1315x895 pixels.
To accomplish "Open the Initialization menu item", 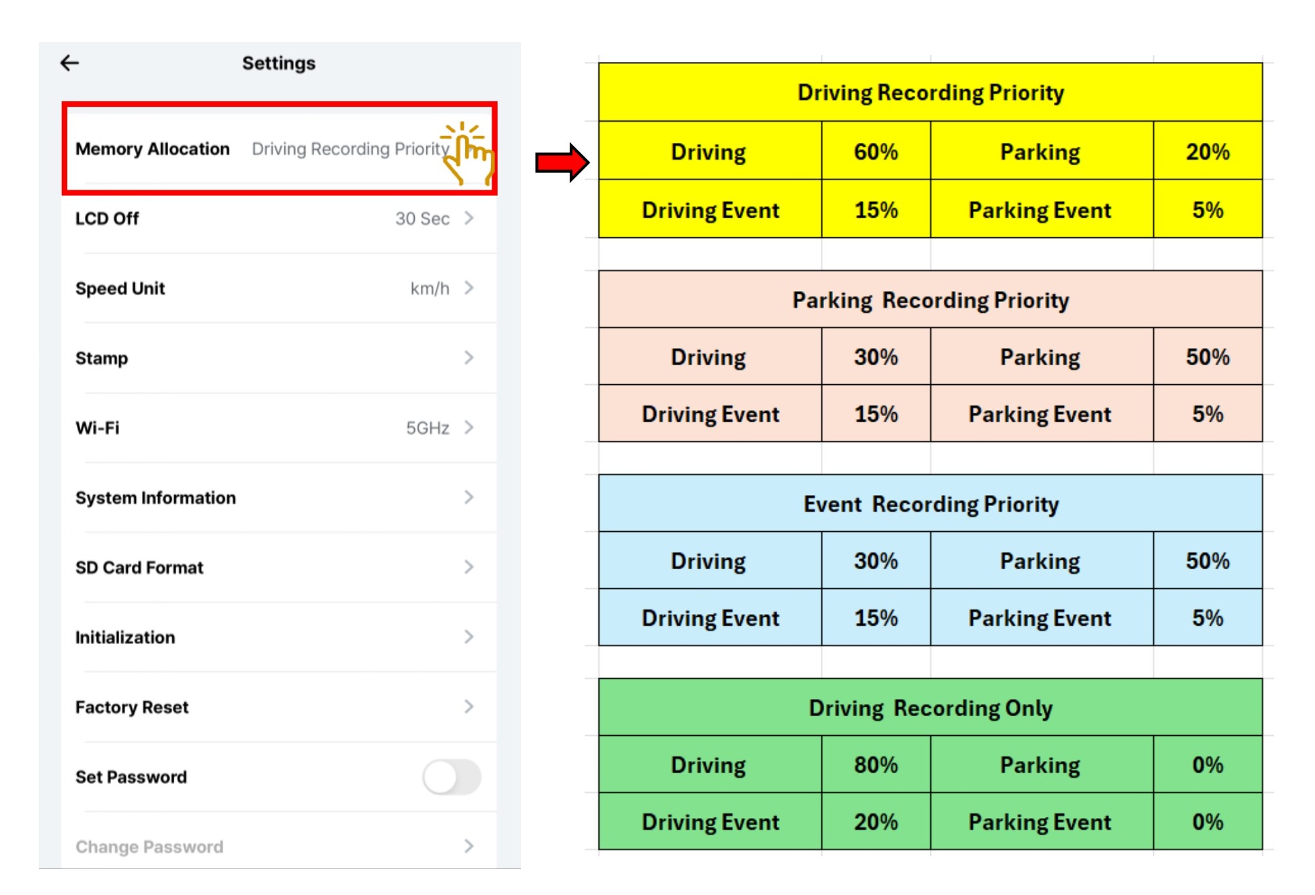I will (x=125, y=637).
